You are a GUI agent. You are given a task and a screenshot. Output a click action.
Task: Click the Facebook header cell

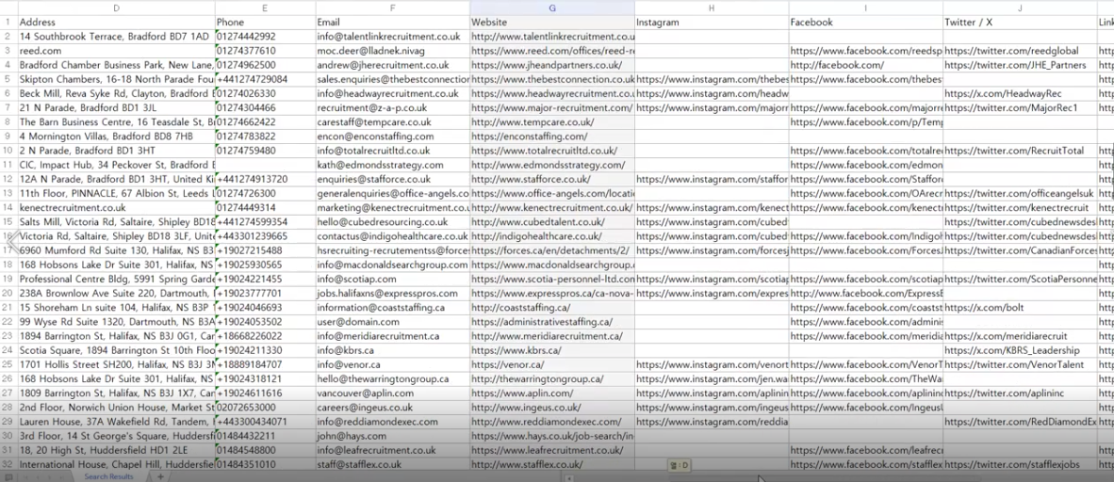[865, 22]
